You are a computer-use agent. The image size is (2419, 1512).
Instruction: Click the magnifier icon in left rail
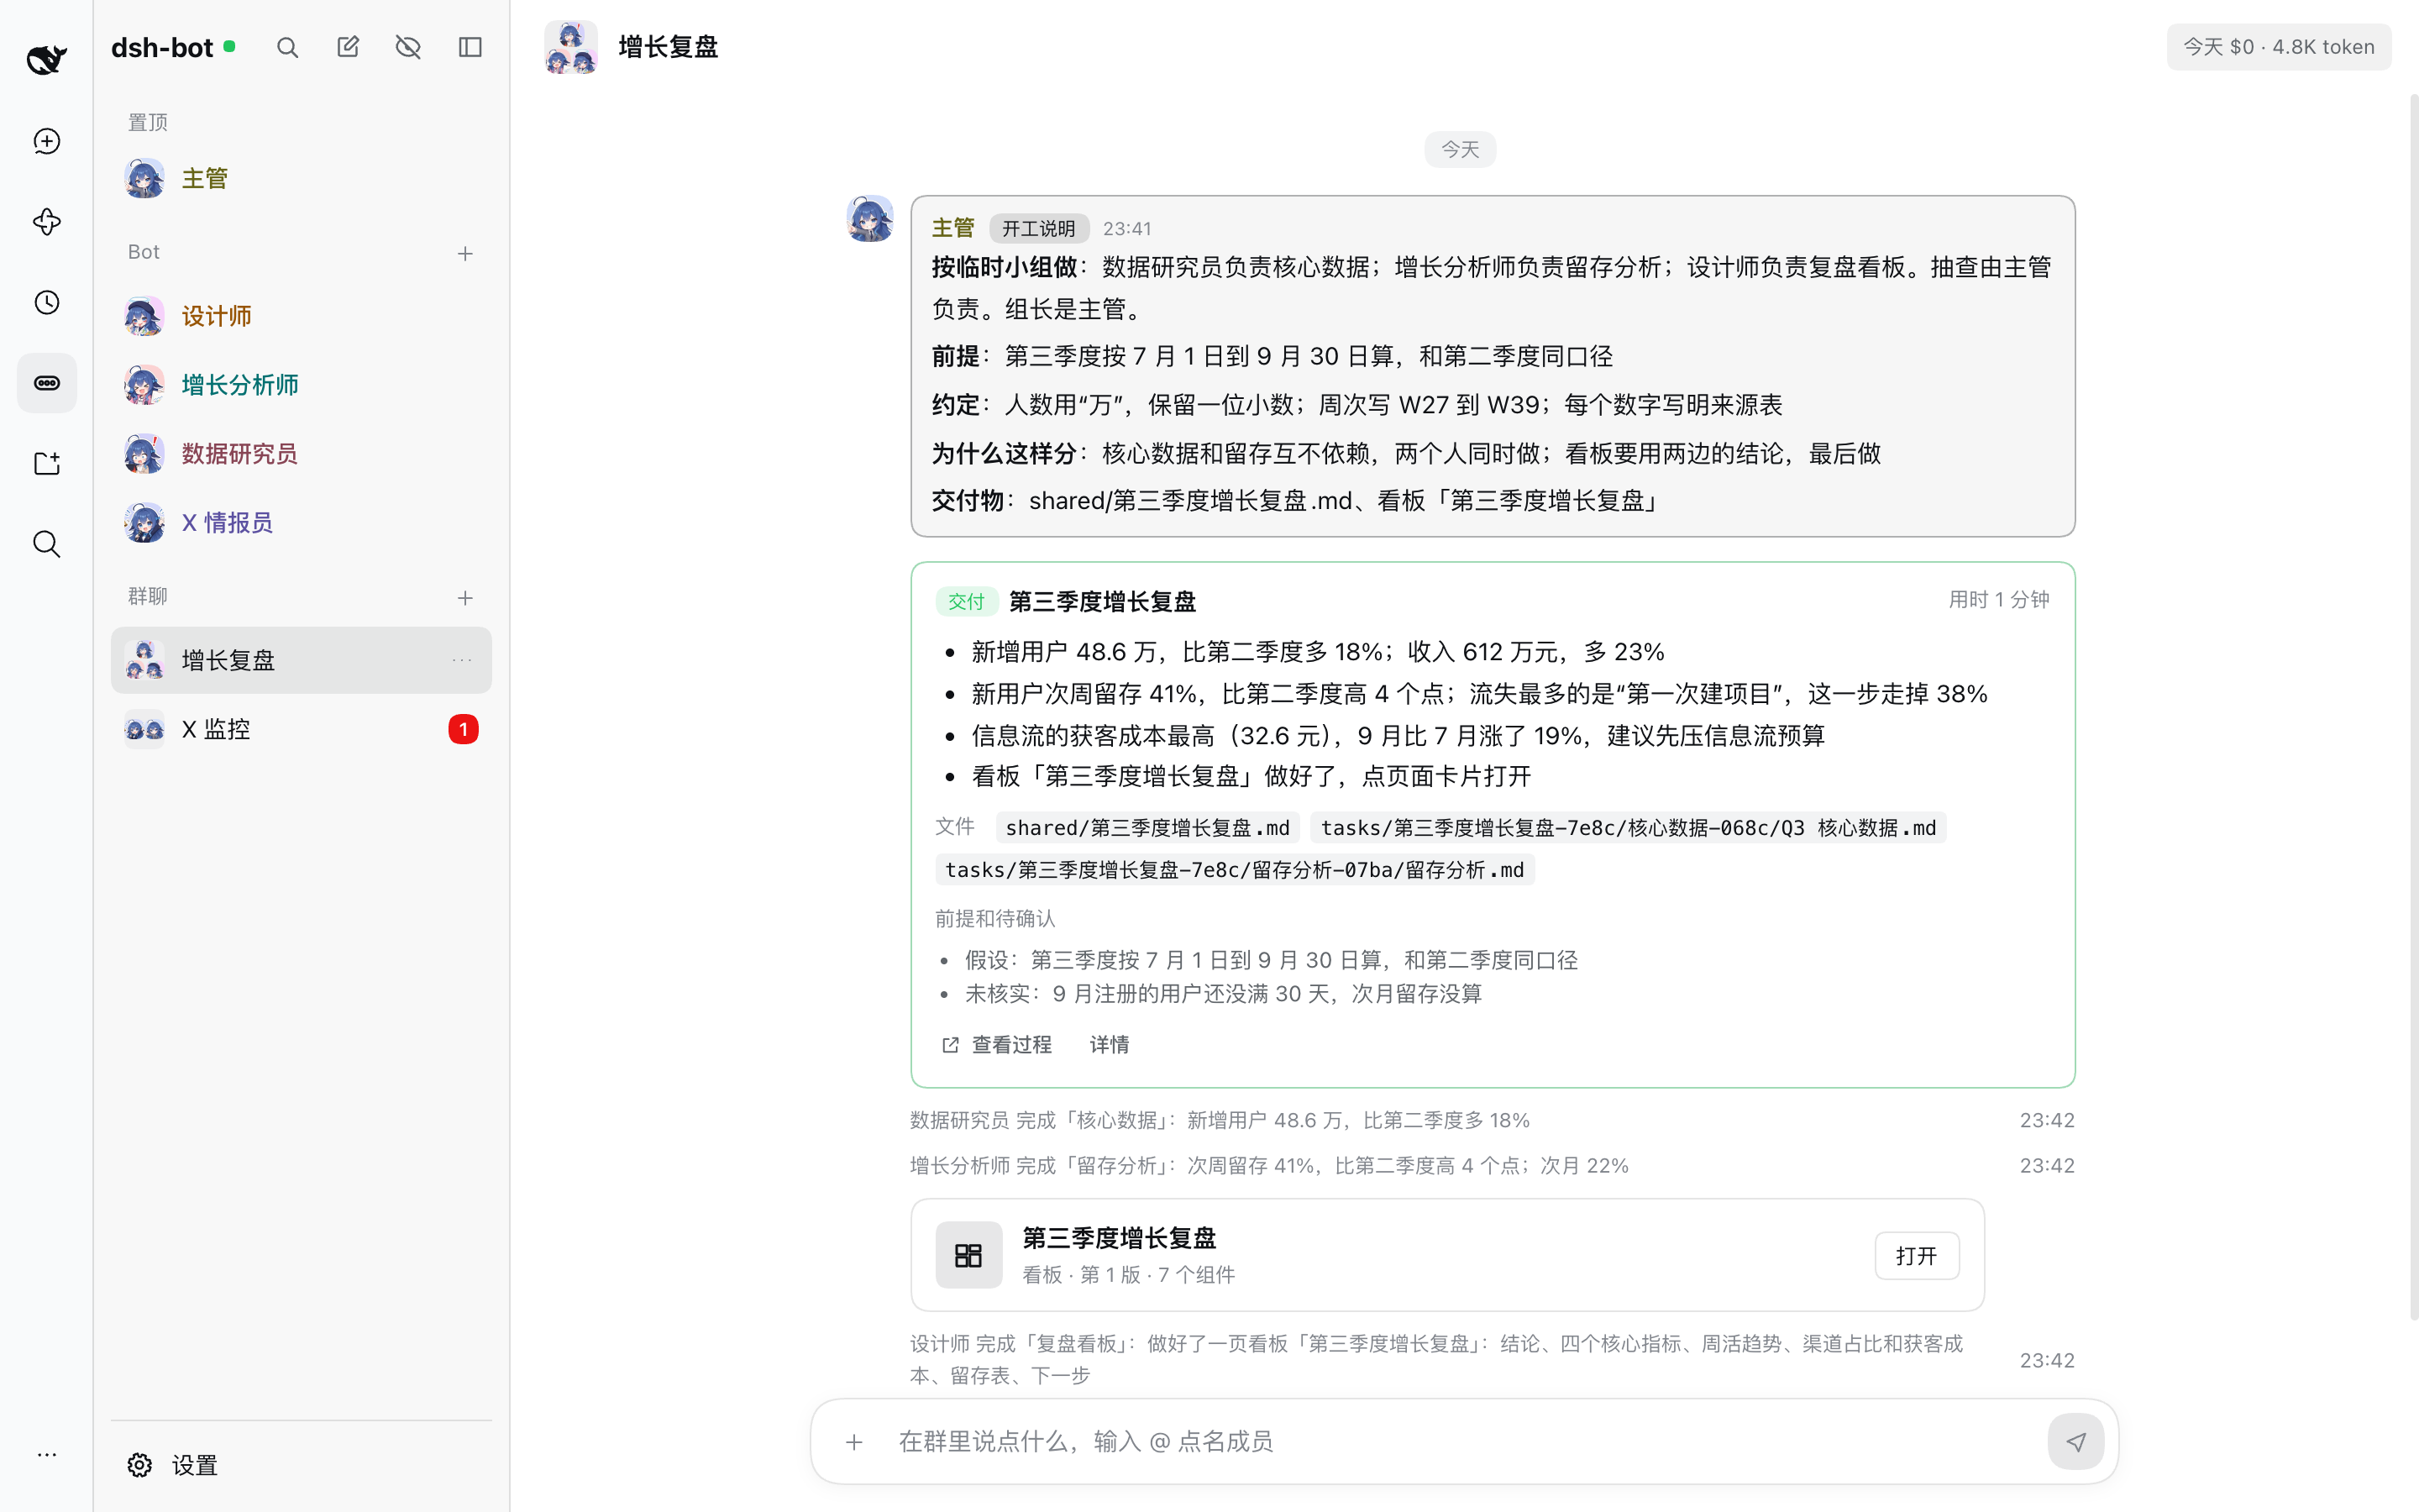coord(46,544)
